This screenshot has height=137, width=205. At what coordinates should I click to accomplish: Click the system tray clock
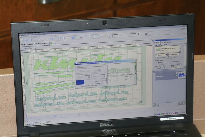[182, 113]
